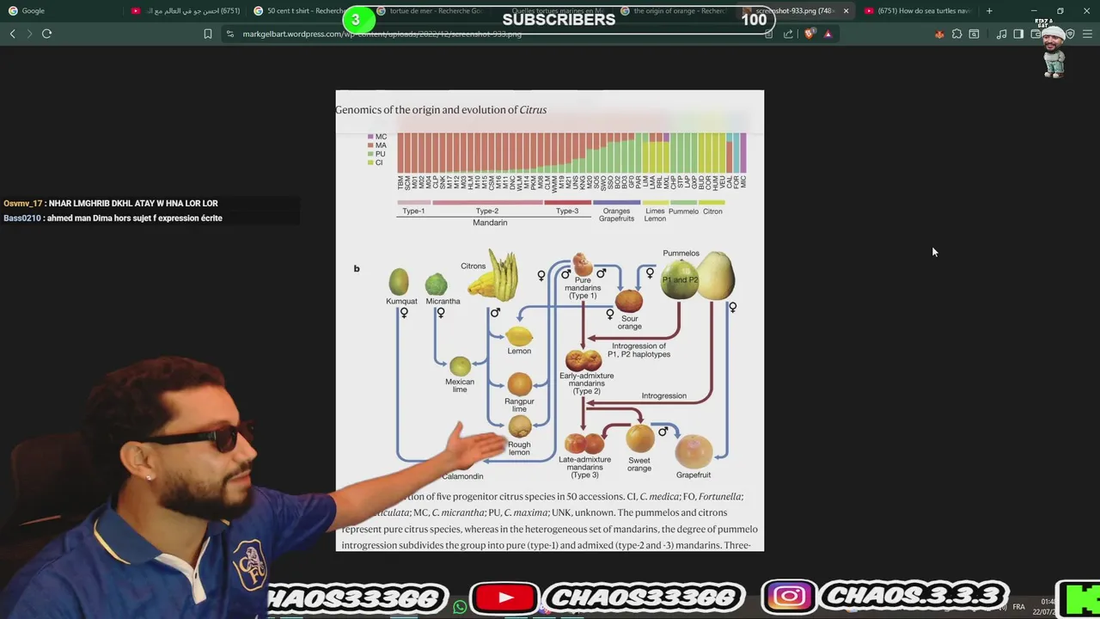Image resolution: width=1100 pixels, height=619 pixels.
Task: Go back to the previous page
Action: [x=12, y=34]
